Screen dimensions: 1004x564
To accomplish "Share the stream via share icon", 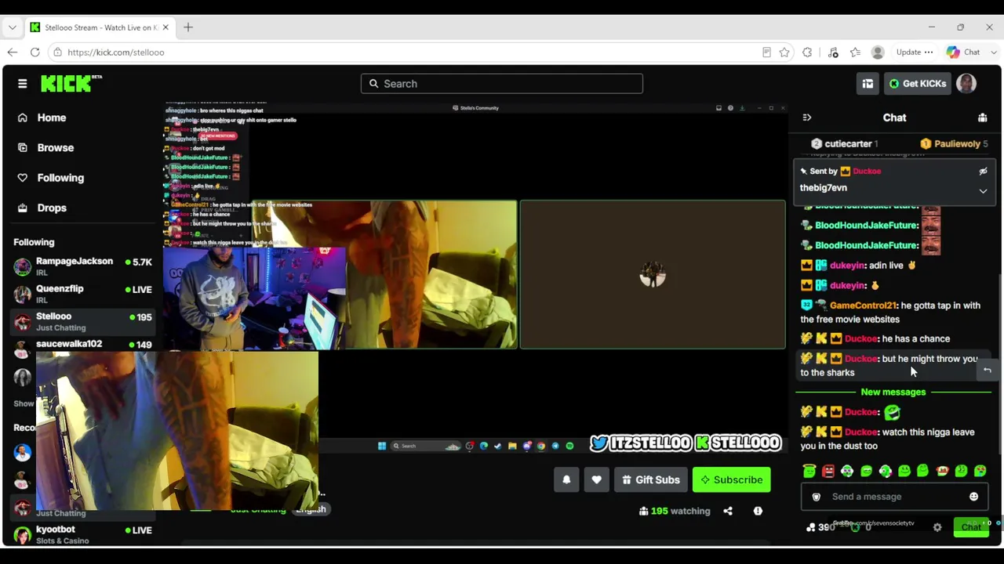I will 728,511.
